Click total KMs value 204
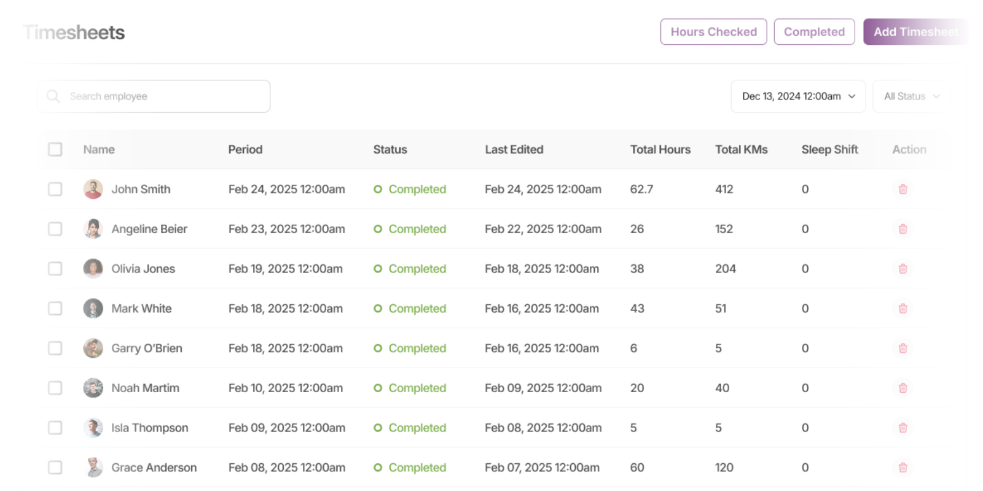The image size is (983, 491). (x=725, y=269)
